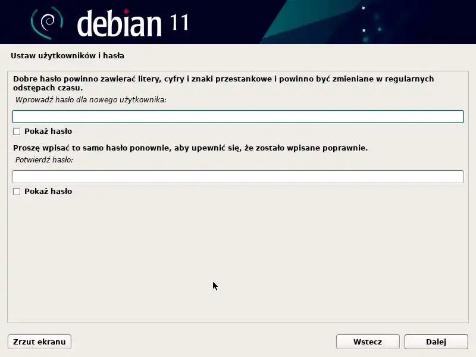
Task: Focus the Potwierdź hasło confirmation field
Action: point(238,177)
